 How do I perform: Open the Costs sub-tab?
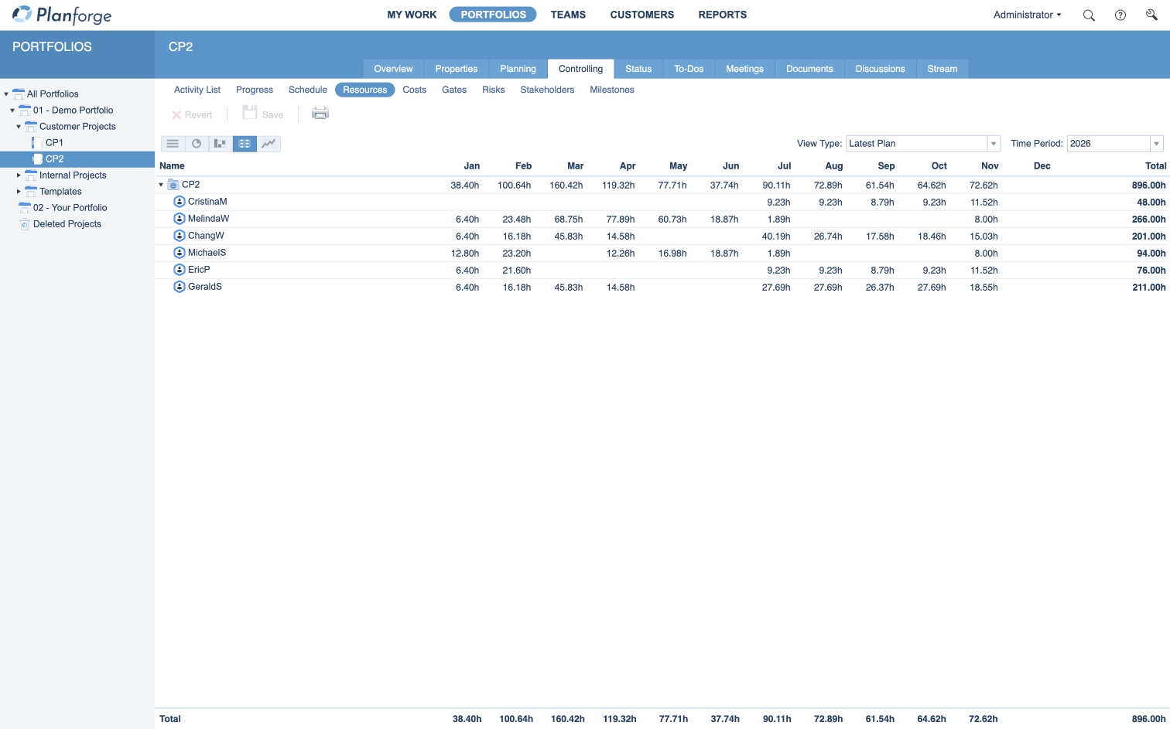[414, 90]
